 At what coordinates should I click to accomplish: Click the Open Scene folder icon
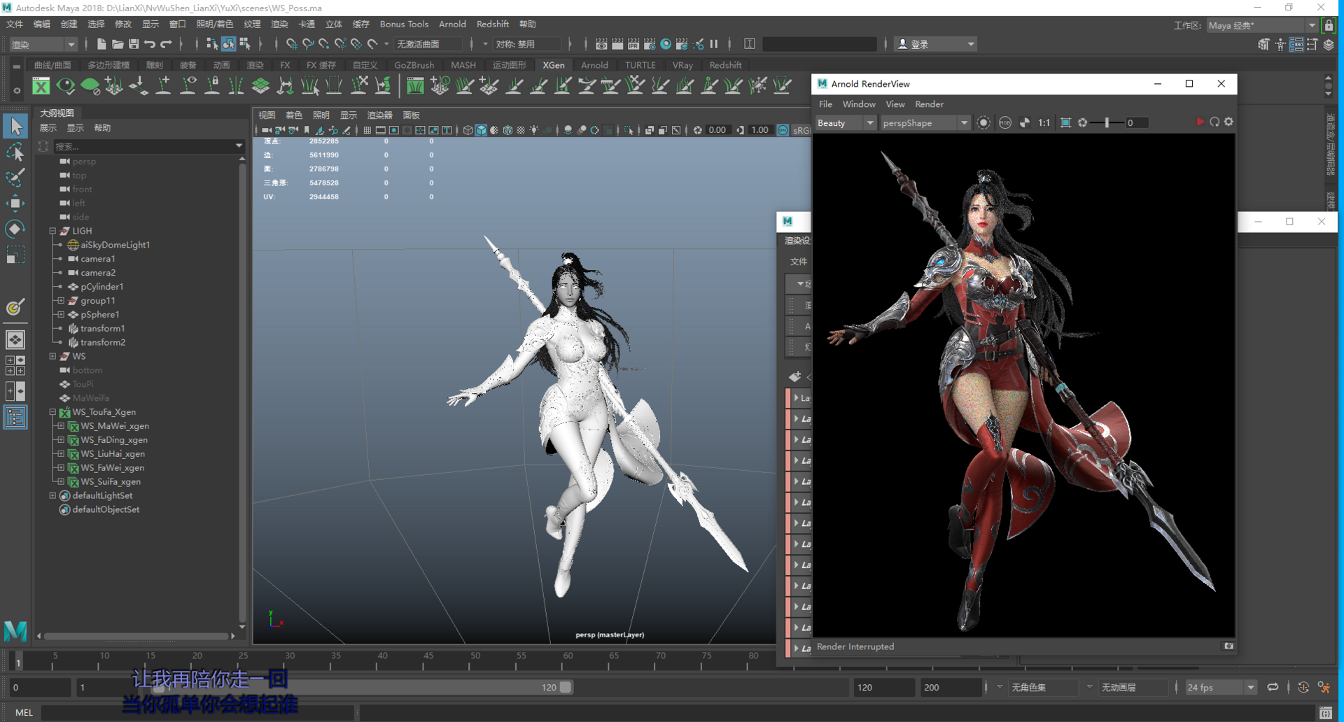[x=118, y=44]
